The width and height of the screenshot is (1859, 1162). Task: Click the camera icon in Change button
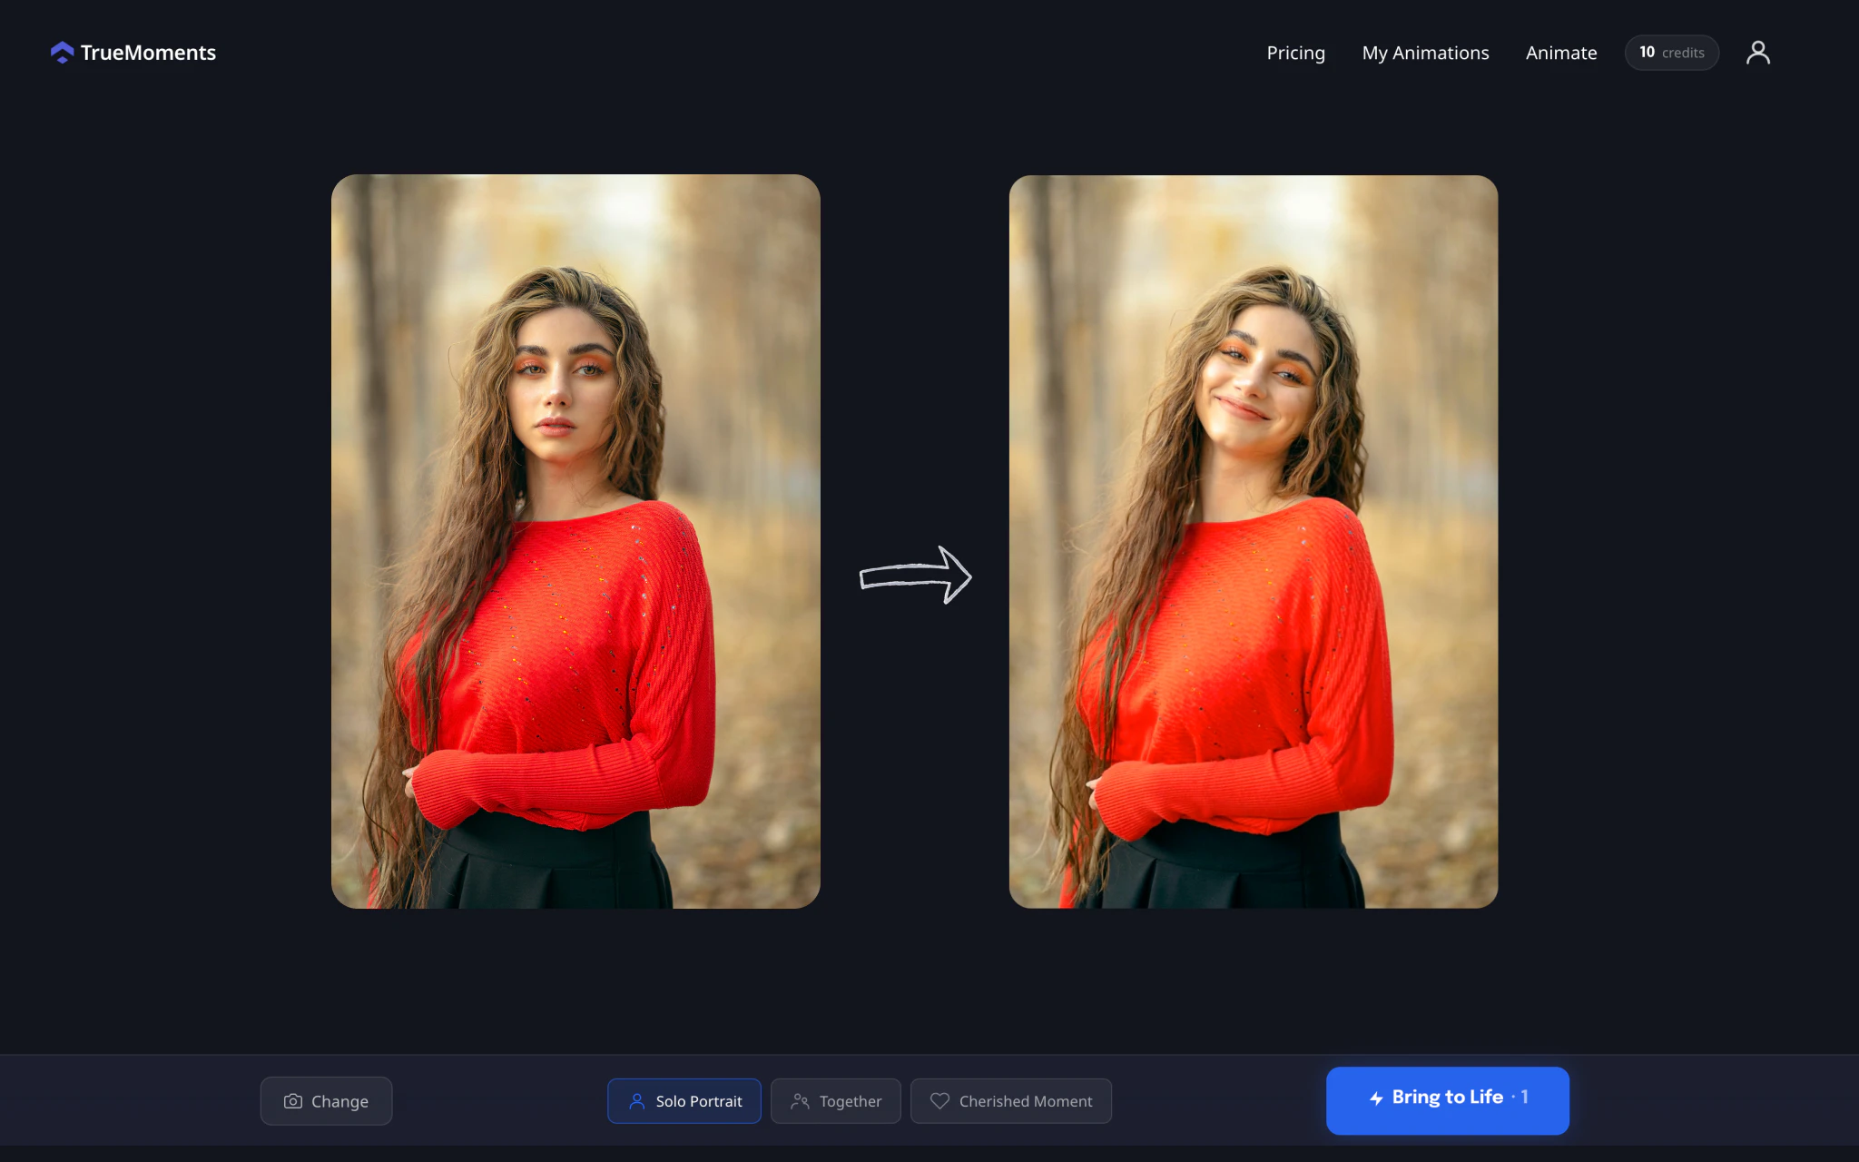(x=292, y=1101)
